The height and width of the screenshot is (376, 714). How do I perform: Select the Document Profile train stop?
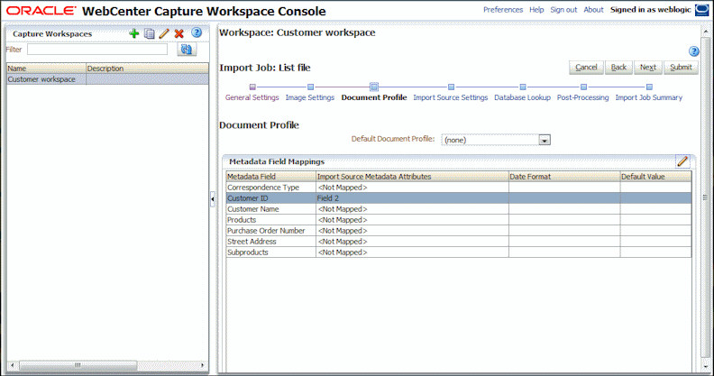[x=374, y=97]
